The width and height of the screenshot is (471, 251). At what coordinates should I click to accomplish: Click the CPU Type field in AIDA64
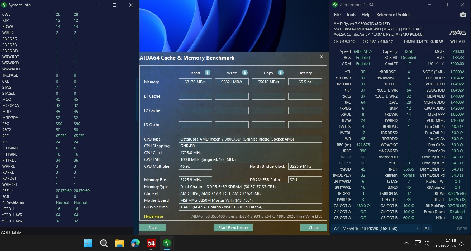pos(250,139)
